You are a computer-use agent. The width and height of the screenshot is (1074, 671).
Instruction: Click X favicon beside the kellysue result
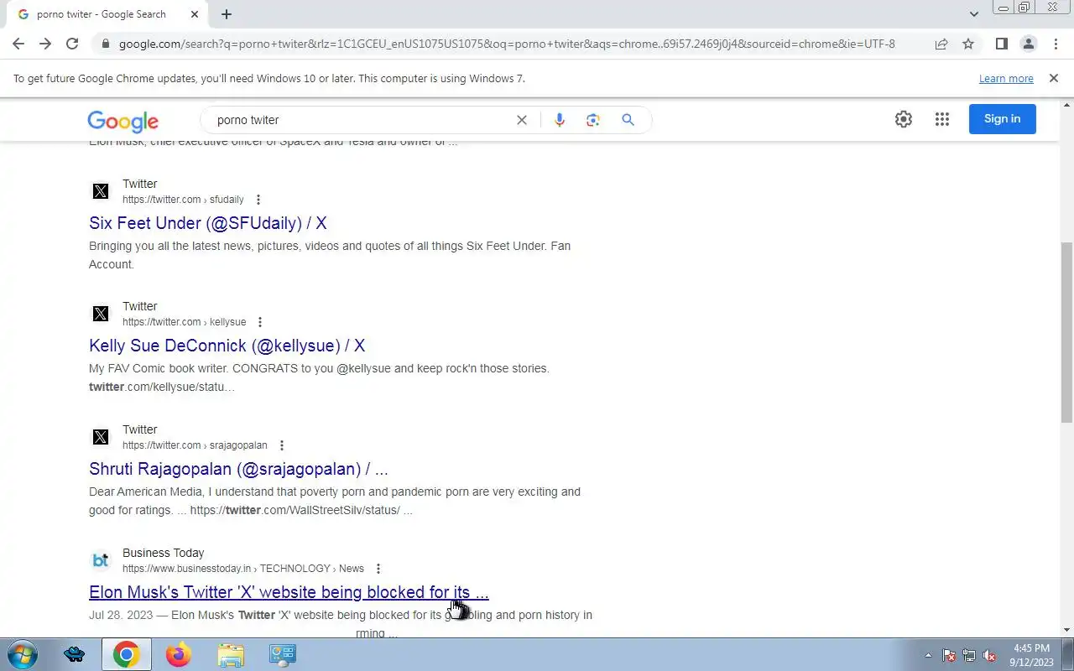[x=101, y=314]
